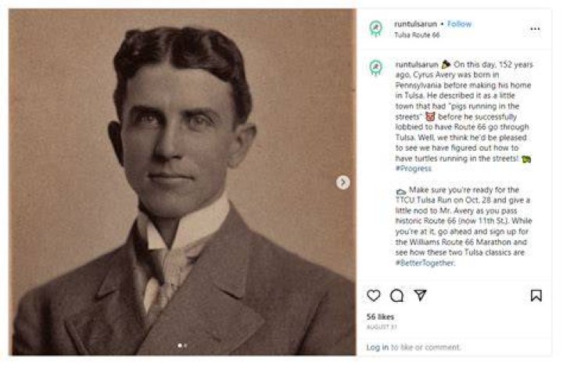
Task: Click runtulsarun avatar beside caption
Action: (x=376, y=68)
